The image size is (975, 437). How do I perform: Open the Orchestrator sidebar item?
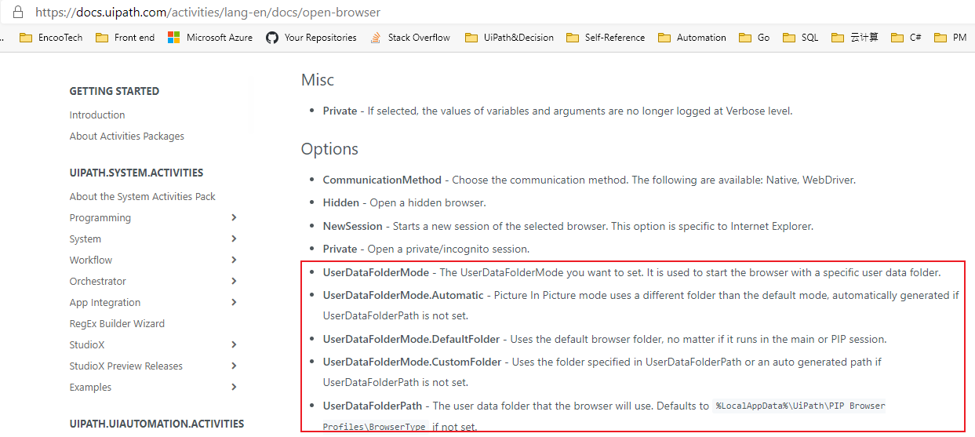98,281
